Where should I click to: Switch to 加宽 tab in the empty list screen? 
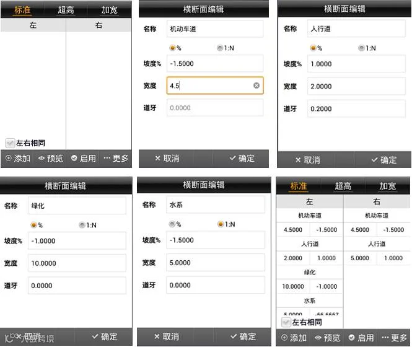(x=109, y=10)
